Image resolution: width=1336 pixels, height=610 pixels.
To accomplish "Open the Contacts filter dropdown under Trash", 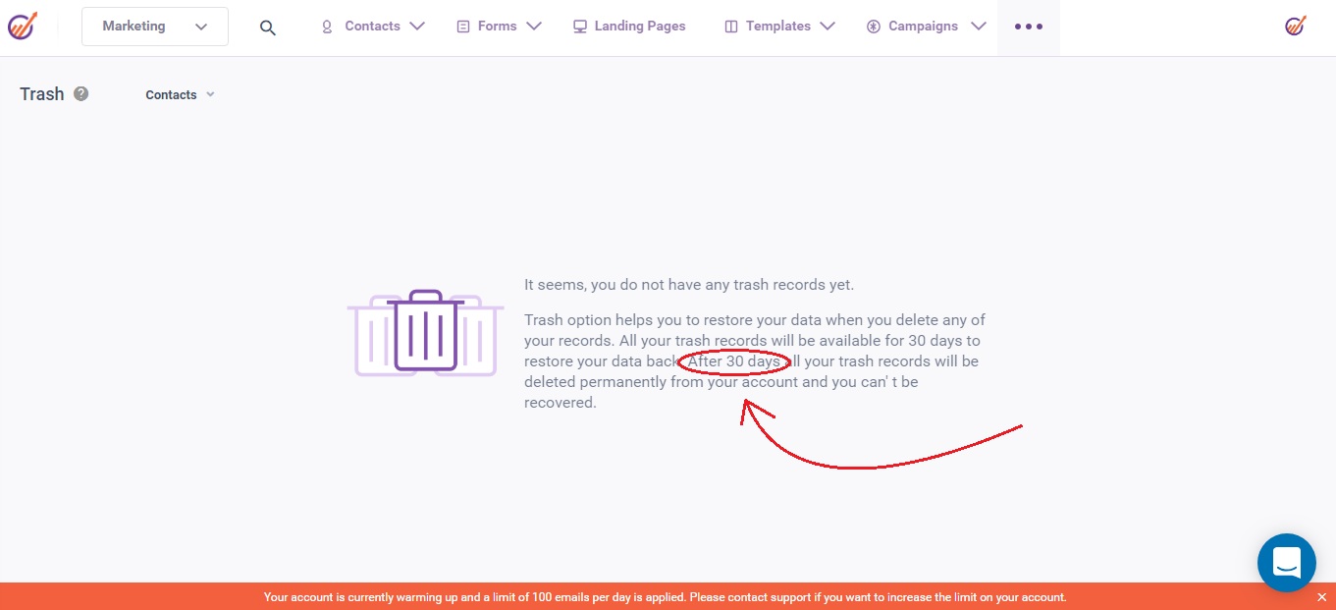I will pyautogui.click(x=180, y=95).
